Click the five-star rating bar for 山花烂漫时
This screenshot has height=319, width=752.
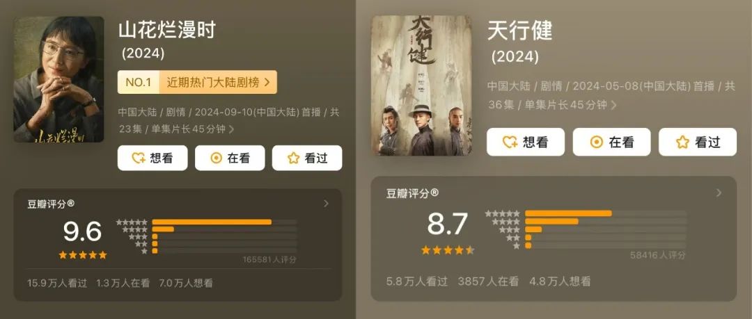224,222
